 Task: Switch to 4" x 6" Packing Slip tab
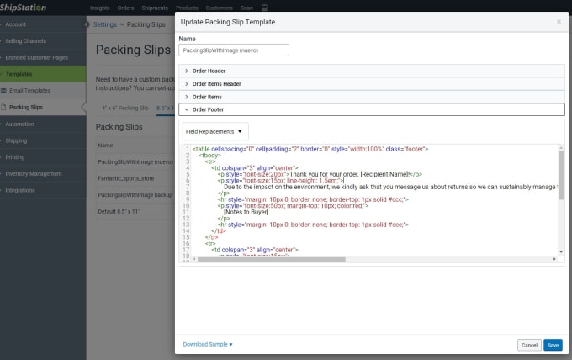[x=125, y=108]
